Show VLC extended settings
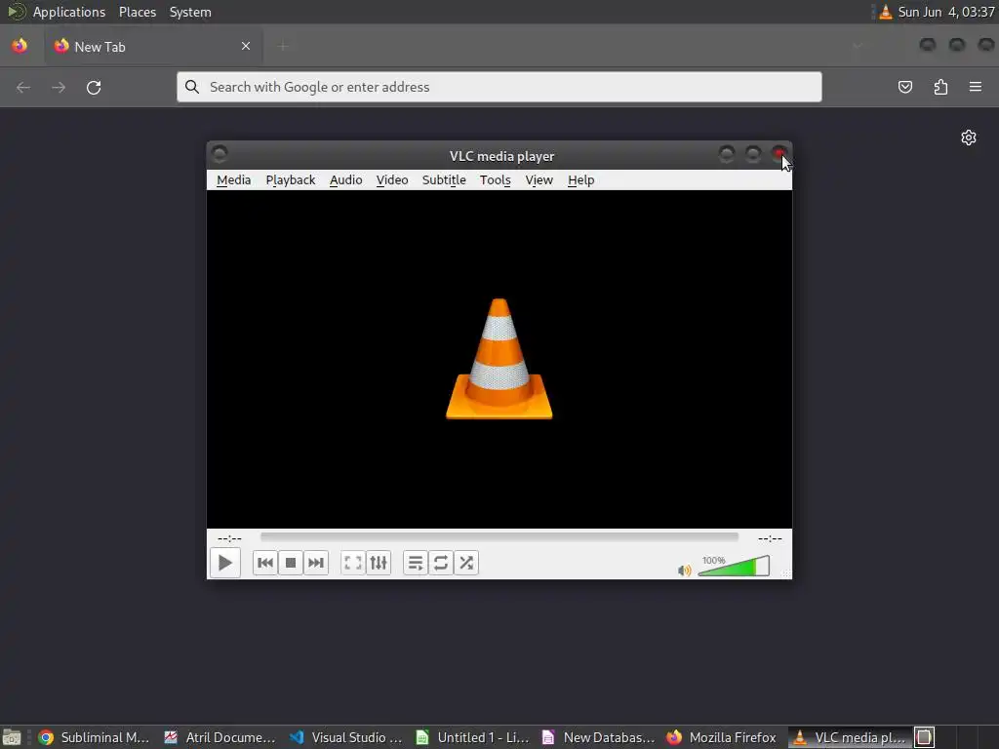This screenshot has height=749, width=999. tap(379, 563)
